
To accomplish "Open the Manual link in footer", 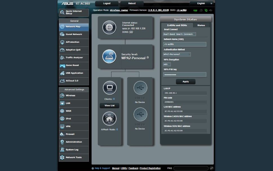I will pyautogui.click(x=116, y=168).
